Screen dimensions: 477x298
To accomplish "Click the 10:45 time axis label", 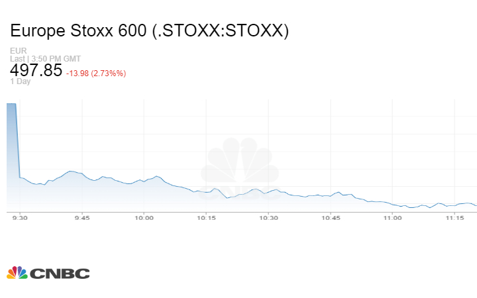I will [x=331, y=217].
